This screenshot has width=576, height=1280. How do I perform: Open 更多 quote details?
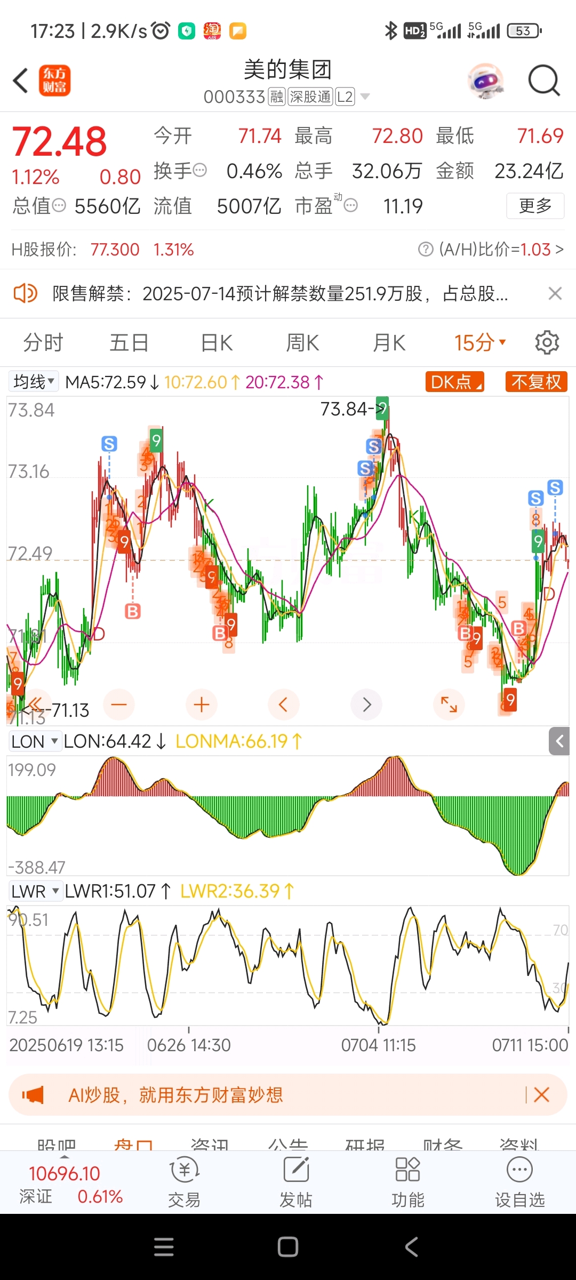(x=535, y=206)
